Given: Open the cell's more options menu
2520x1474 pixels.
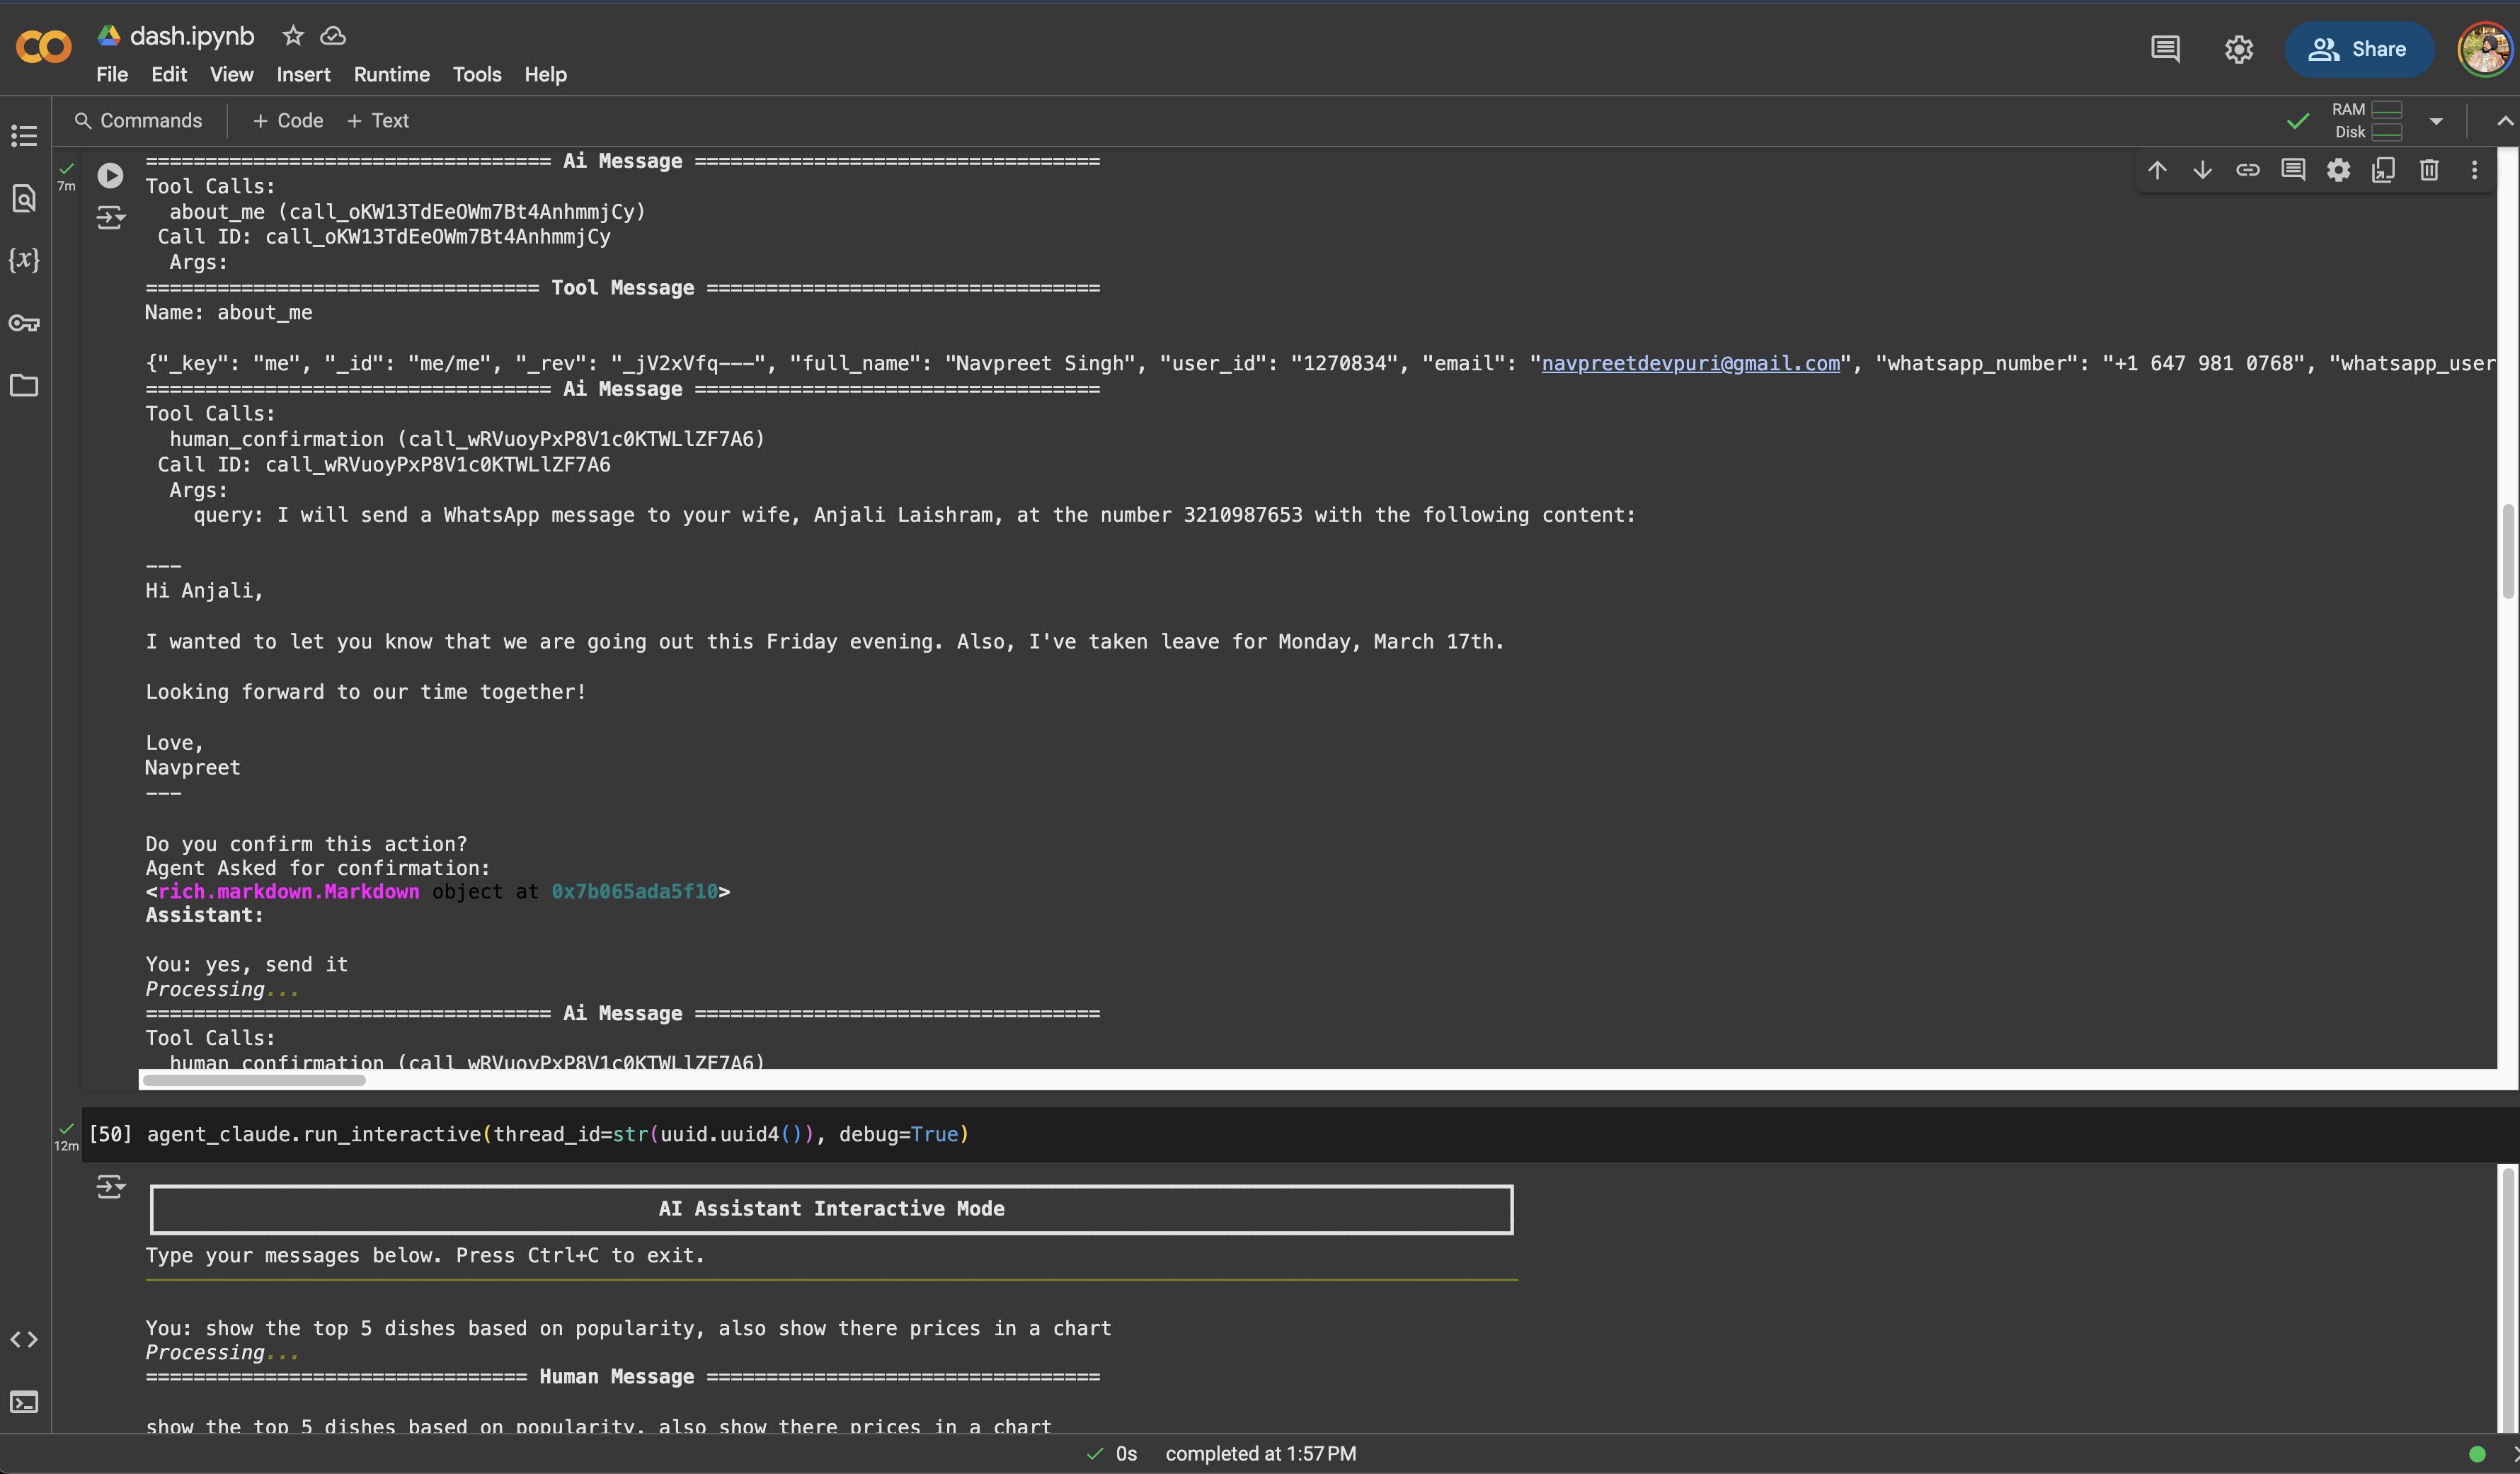Looking at the screenshot, I should [2474, 170].
